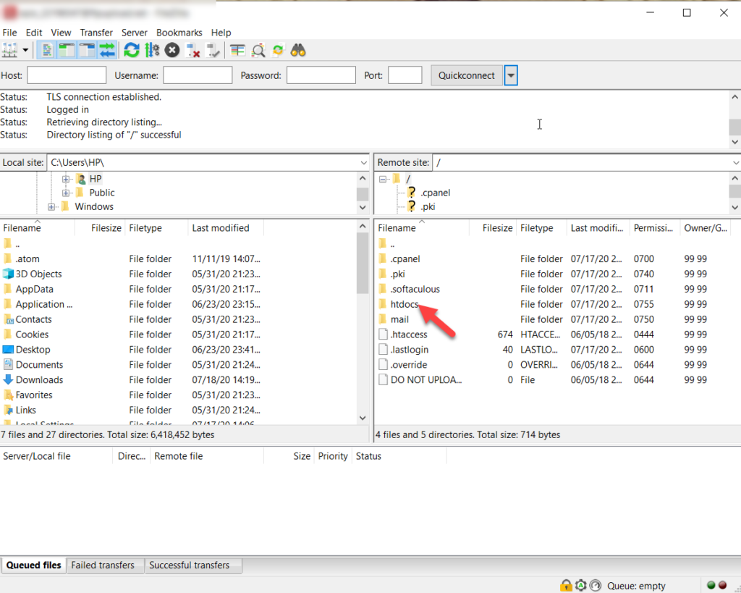Open the Local site path dropdown
This screenshot has width=741, height=593.
click(363, 163)
